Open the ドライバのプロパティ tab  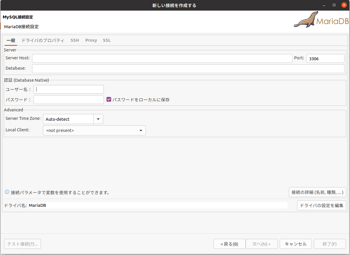(x=43, y=40)
